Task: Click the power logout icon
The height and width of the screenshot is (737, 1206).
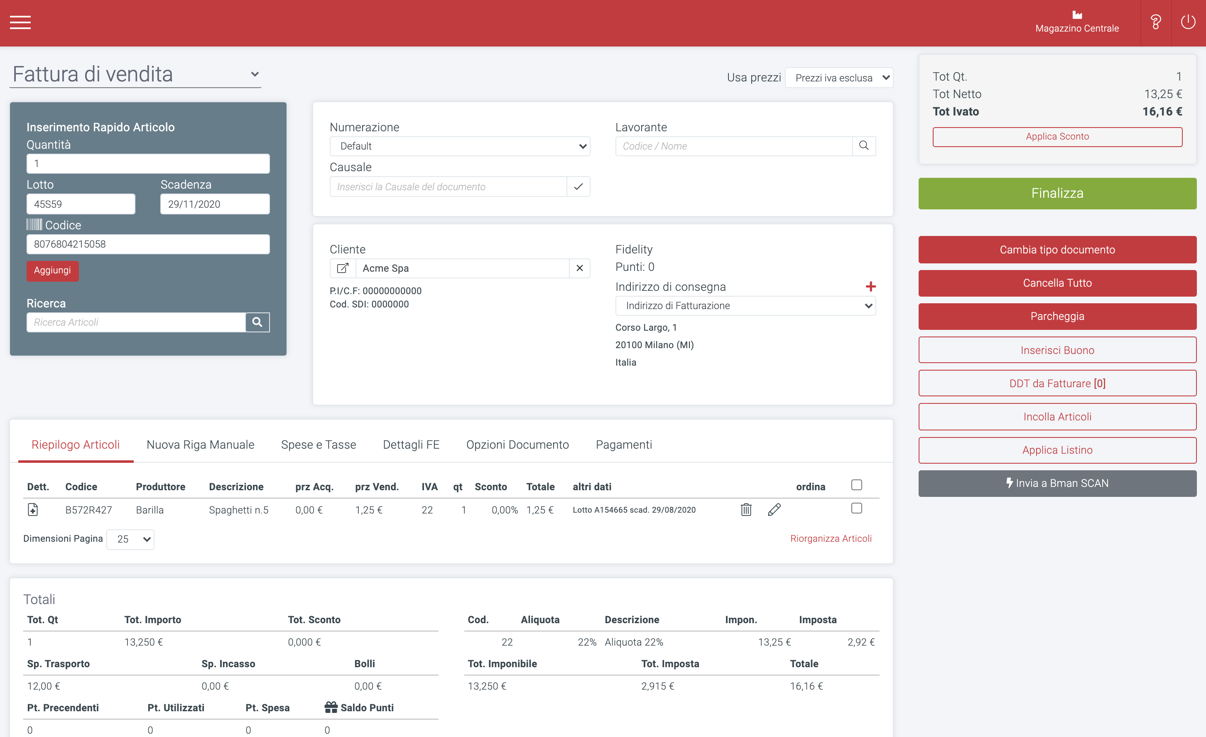Action: click(1188, 22)
